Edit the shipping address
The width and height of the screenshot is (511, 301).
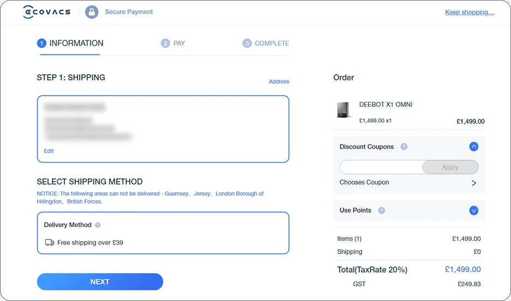(x=49, y=151)
